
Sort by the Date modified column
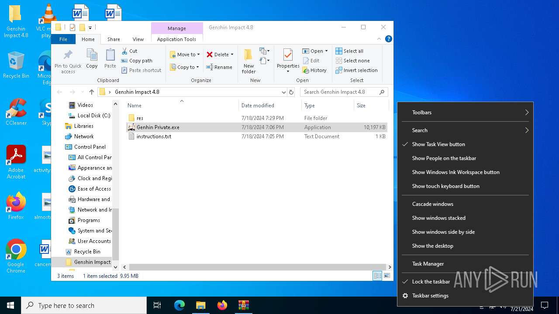(x=270, y=106)
